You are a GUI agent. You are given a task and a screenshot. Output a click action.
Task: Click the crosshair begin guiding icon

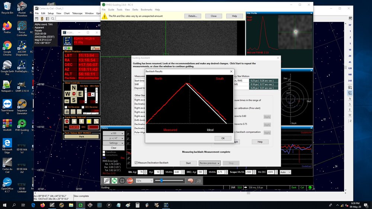coord(122,181)
